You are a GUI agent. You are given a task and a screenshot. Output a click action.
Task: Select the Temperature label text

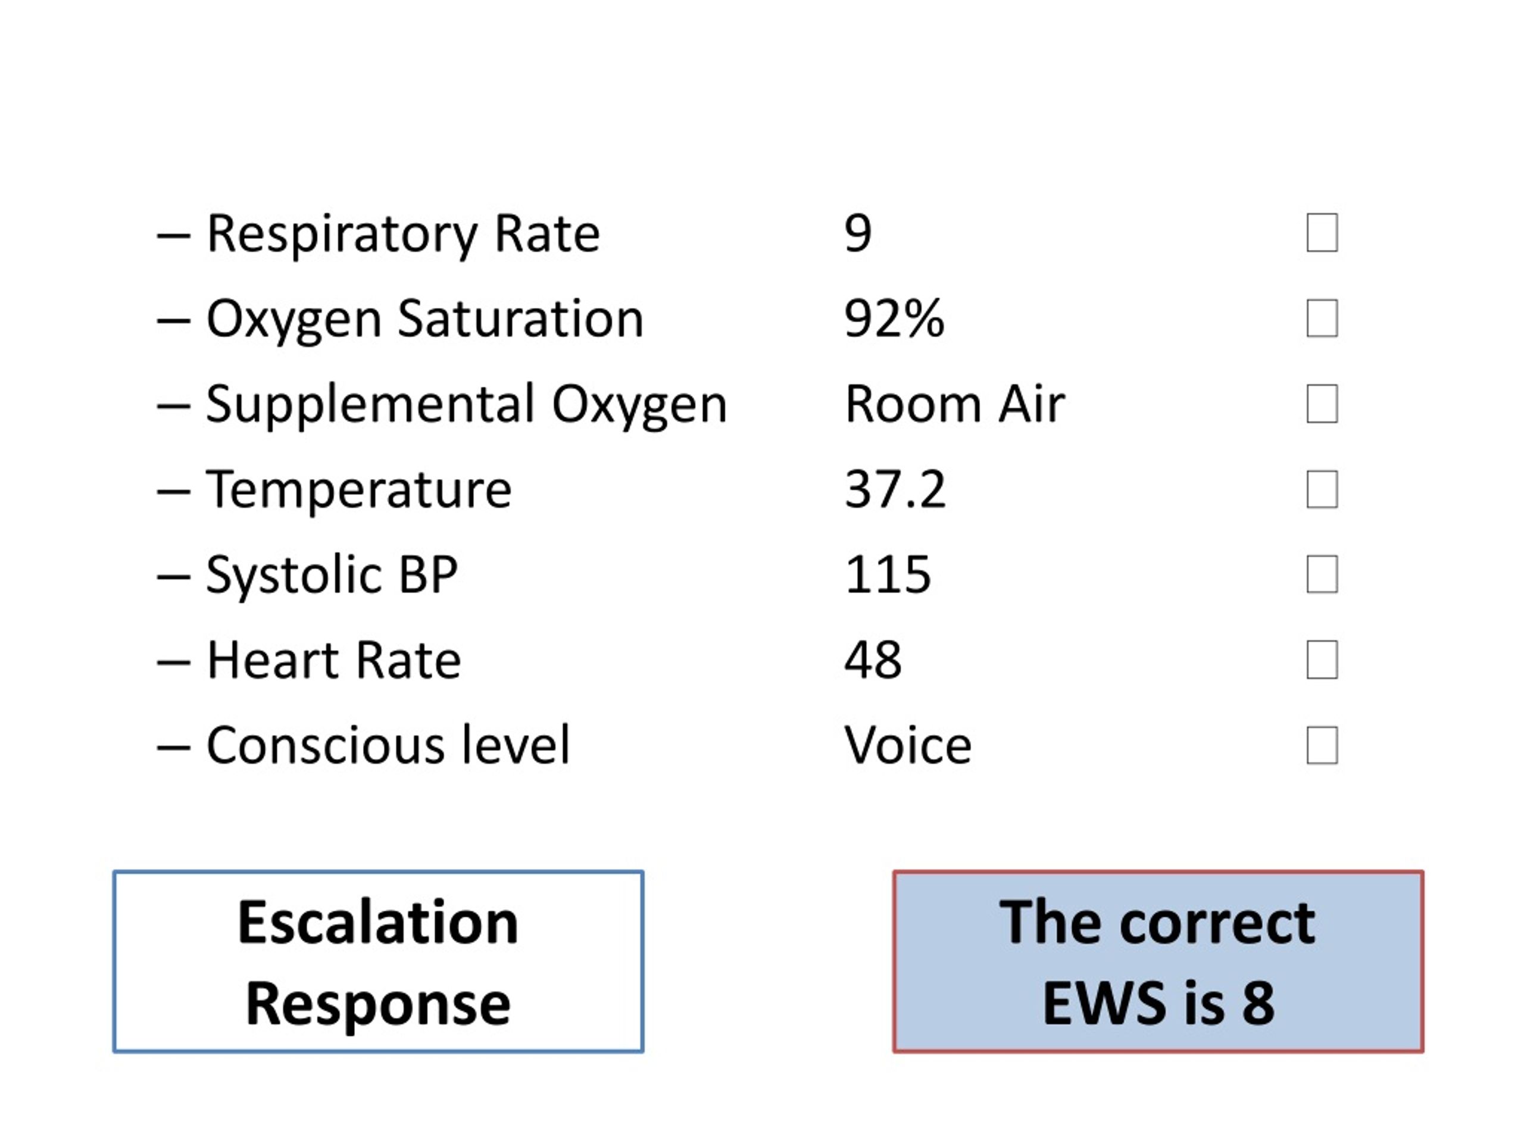pyautogui.click(x=359, y=491)
